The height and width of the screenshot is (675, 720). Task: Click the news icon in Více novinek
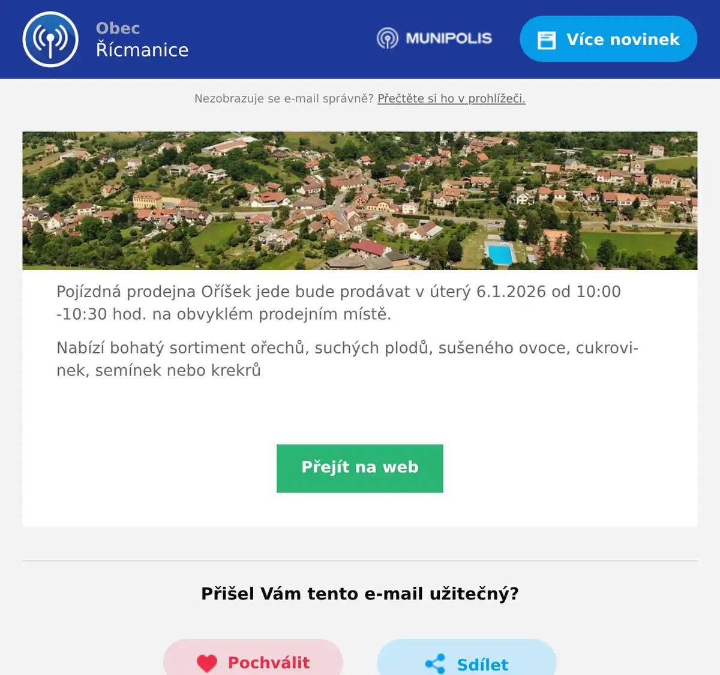pos(547,40)
